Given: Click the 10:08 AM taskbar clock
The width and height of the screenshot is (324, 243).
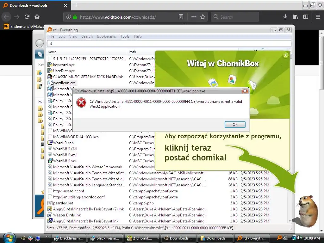Looking at the screenshot, I should pos(312,238).
